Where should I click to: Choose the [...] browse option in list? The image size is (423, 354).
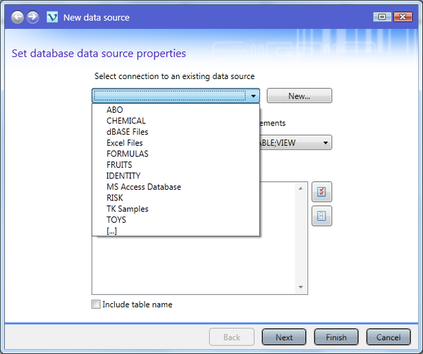point(113,231)
